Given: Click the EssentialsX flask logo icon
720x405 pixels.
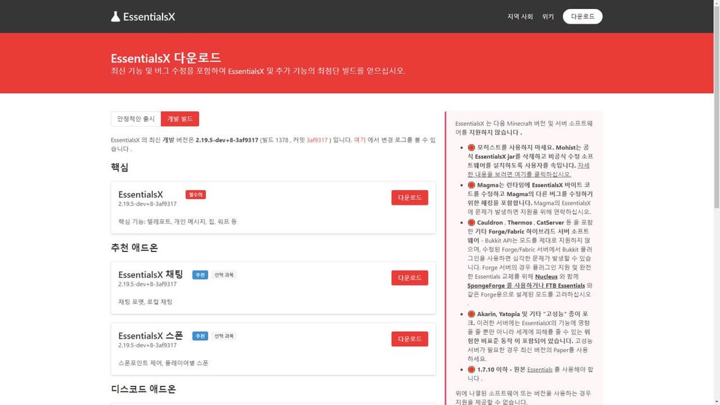Looking at the screenshot, I should pos(116,16).
